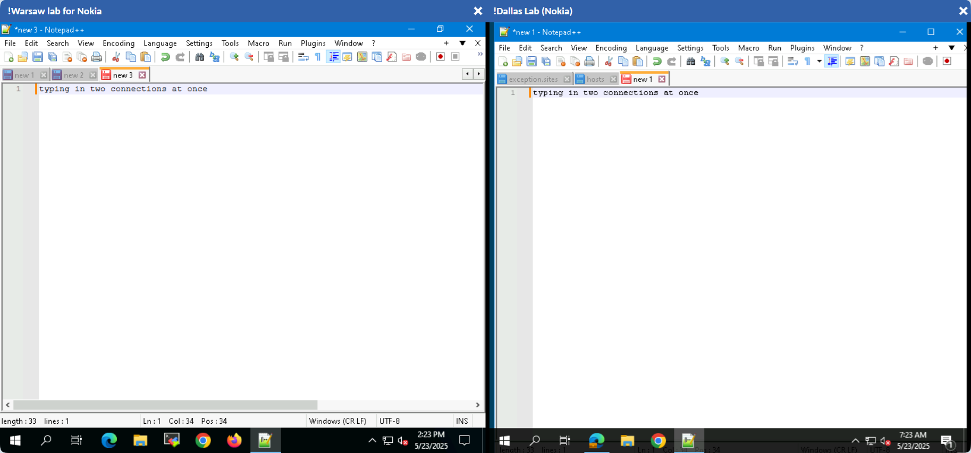This screenshot has height=453, width=971.
Task: Click Zoom In icon in Warsaw toolbar
Action: [234, 57]
